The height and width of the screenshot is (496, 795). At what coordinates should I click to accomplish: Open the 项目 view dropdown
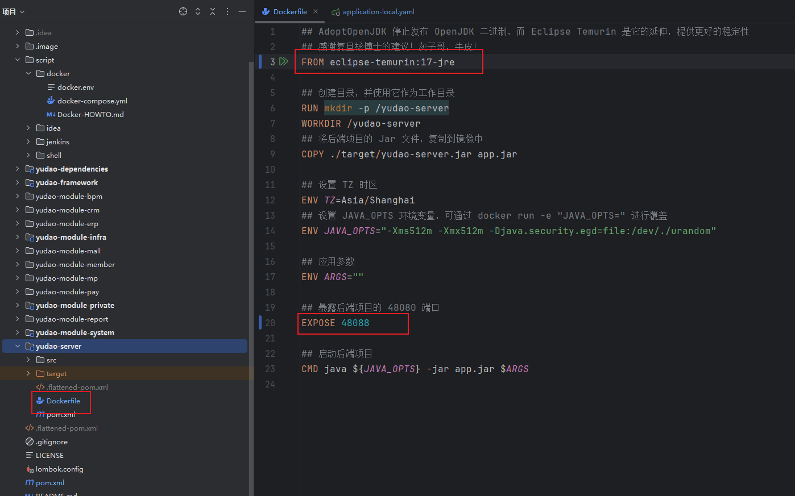[x=14, y=11]
